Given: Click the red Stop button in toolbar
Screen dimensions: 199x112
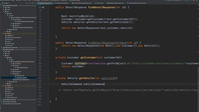Looking at the screenshot, I should click(x=193, y=1).
